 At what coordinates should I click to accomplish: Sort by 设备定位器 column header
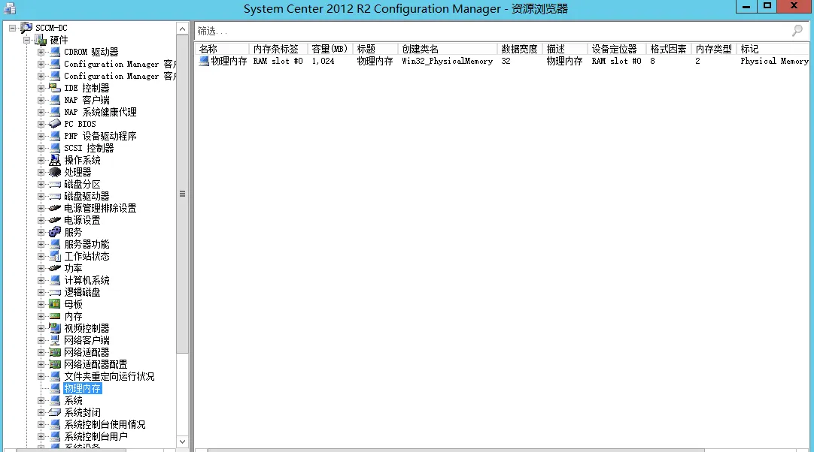pyautogui.click(x=617, y=49)
